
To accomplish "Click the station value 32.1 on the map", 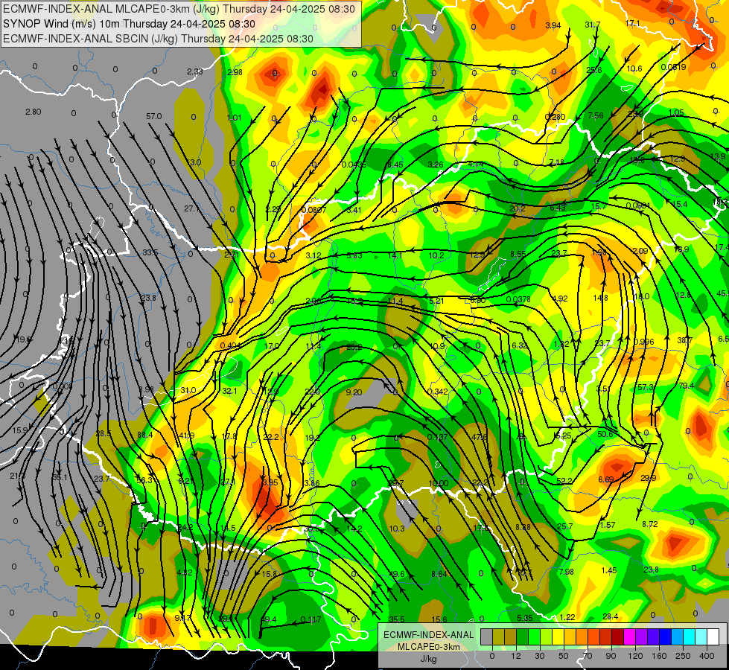I will click(229, 391).
